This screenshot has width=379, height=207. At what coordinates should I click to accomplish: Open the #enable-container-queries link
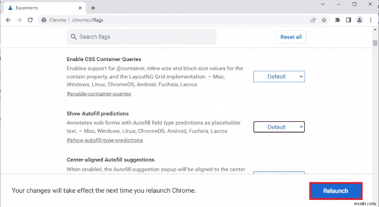99,94
